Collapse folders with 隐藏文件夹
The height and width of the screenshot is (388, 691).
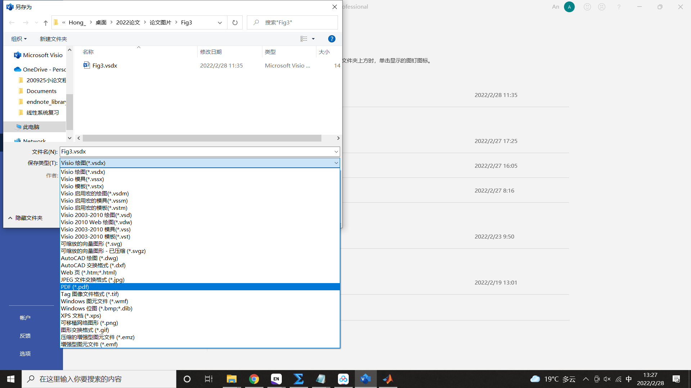point(25,218)
